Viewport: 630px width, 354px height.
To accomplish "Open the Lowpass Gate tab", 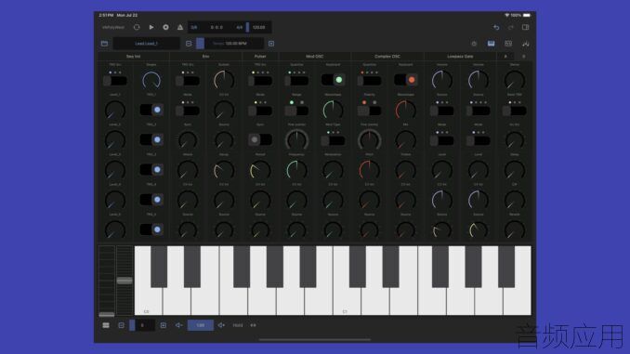I will tap(460, 57).
